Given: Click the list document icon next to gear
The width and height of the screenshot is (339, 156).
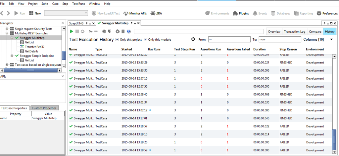Looking at the screenshot, I should [x=123, y=31].
